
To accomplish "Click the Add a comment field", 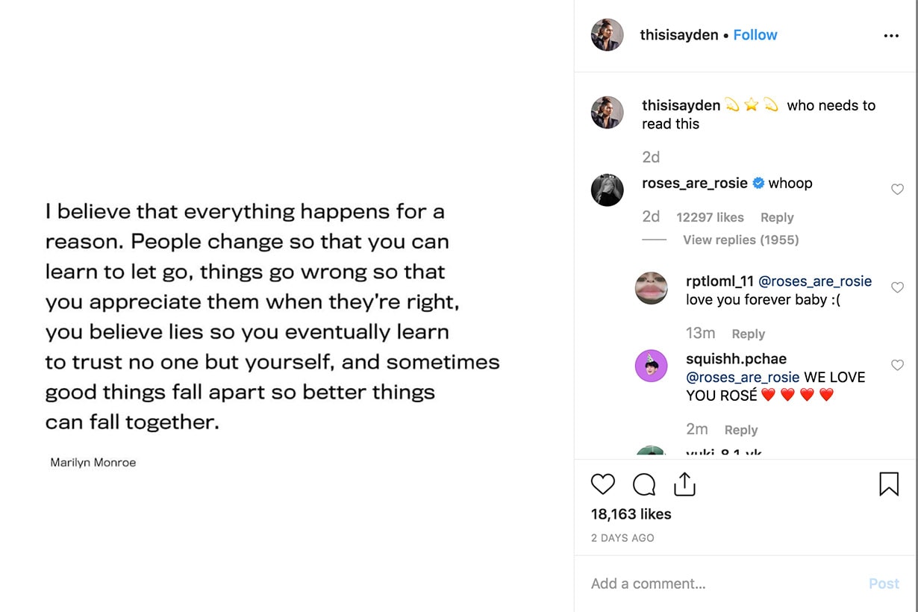I will [x=716, y=584].
